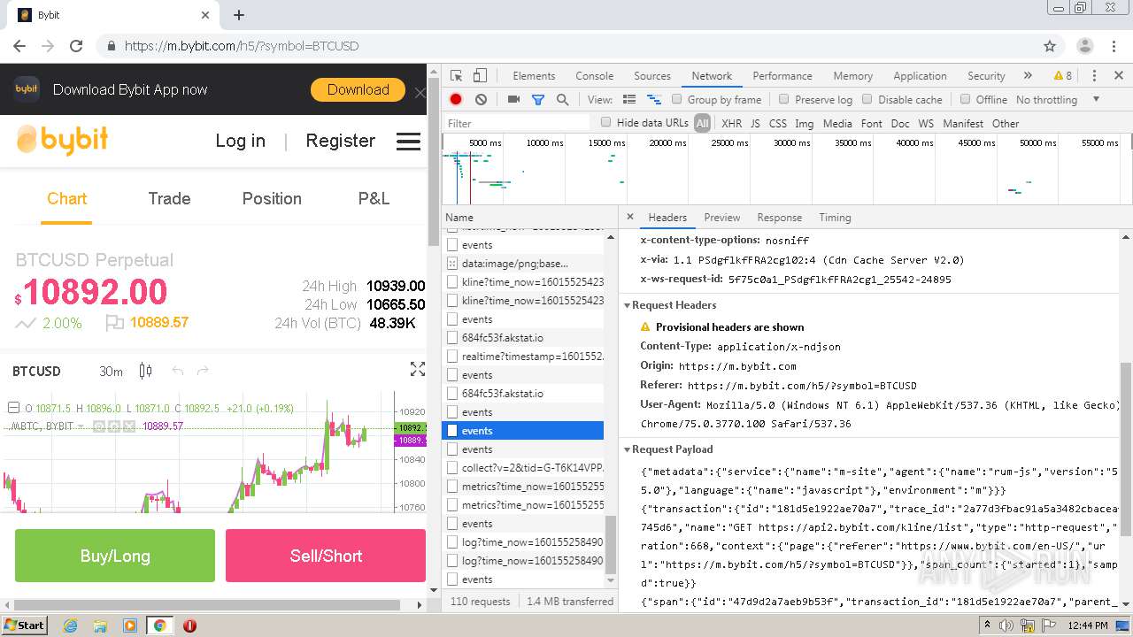Select the collect?v=2&tid=G-T6K14VPP request
Image resolution: width=1133 pixels, height=637 pixels.
tap(524, 468)
